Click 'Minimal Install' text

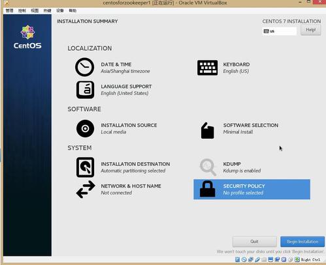pyautogui.click(x=238, y=132)
